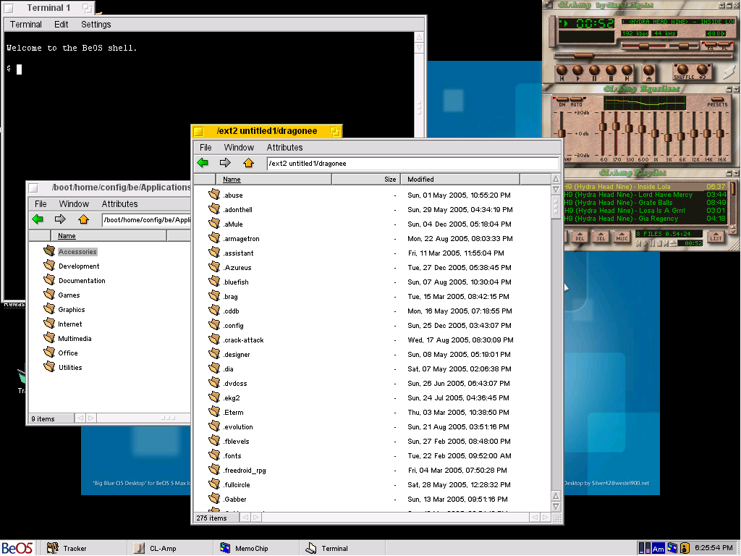Image resolution: width=741 pixels, height=556 pixels.
Task: Click the CL-Amp eject button
Action: (649, 73)
